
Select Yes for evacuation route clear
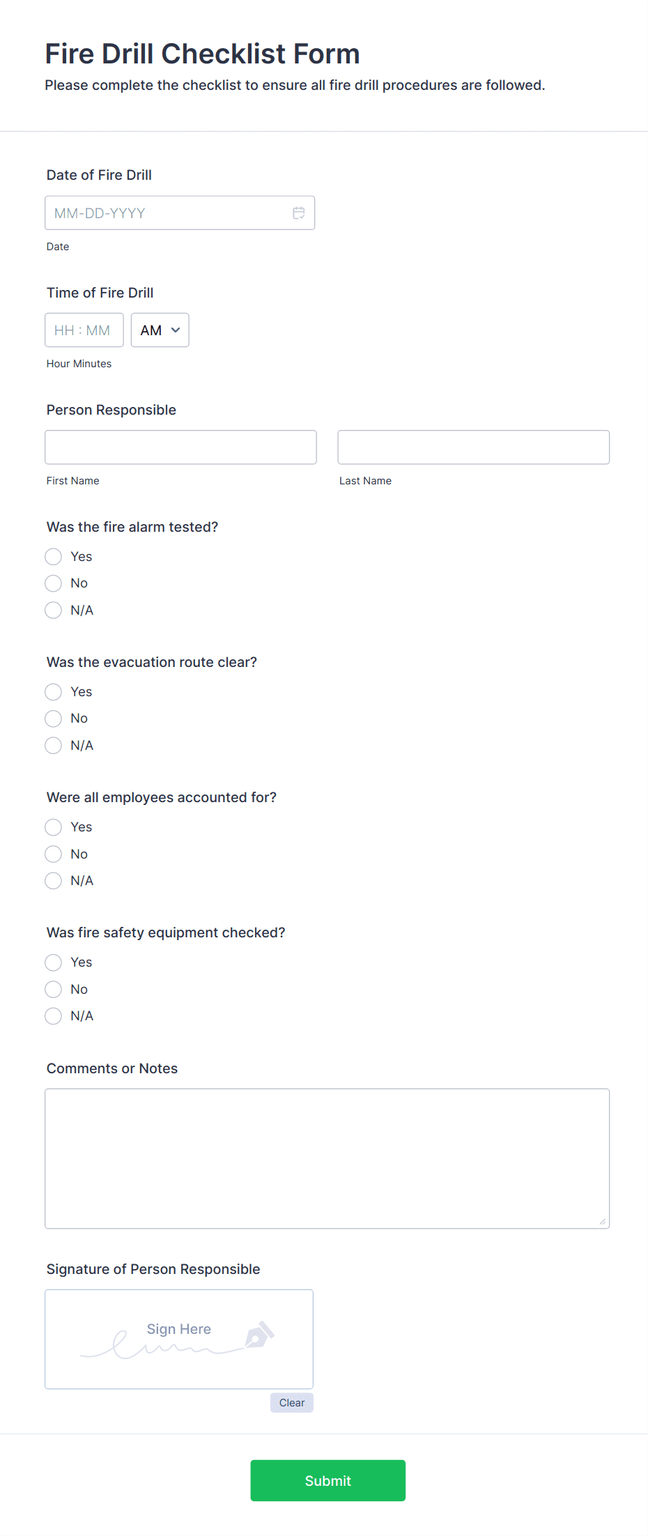click(54, 692)
